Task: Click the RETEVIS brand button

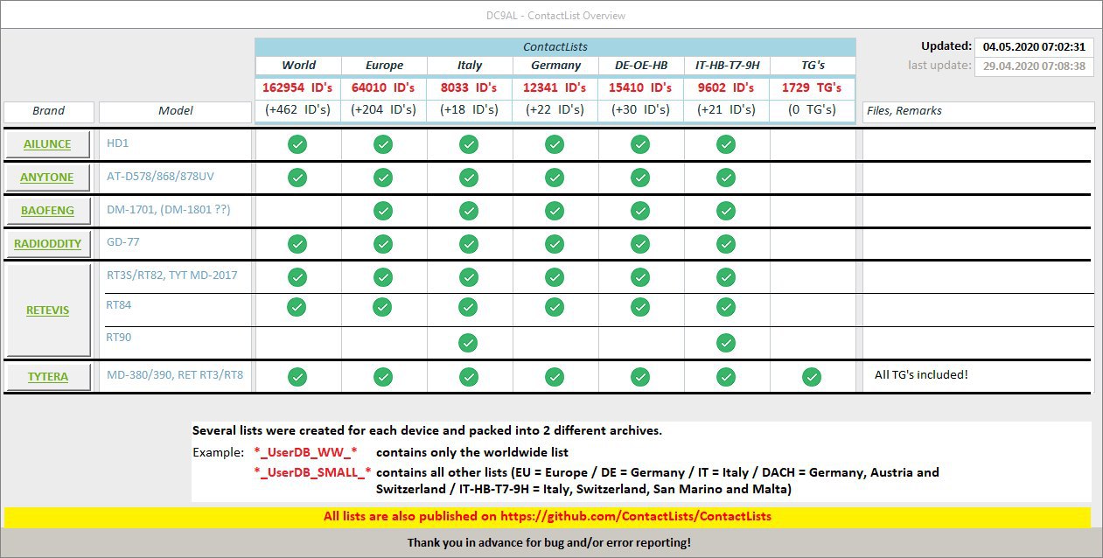Action: coord(48,310)
